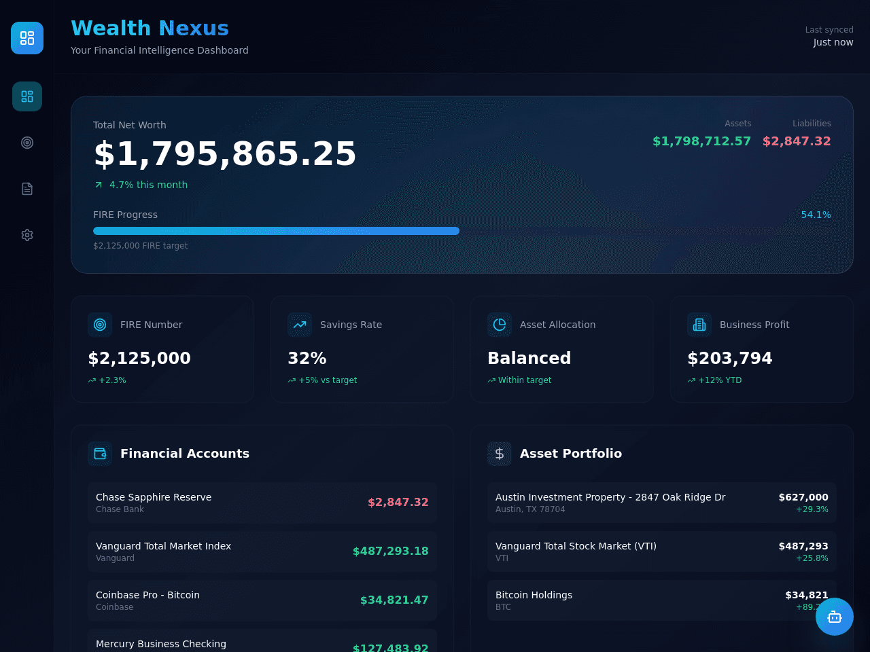
Task: Click the Savings Rate trend icon
Action: (300, 325)
